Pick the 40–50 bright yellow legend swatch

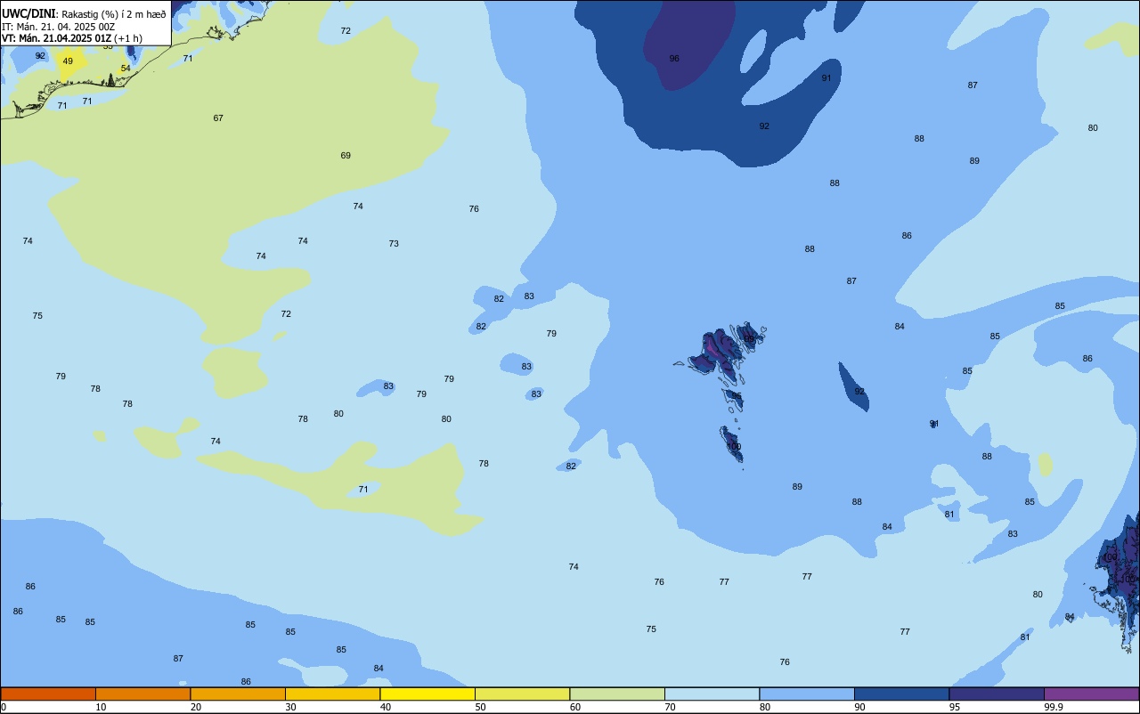[427, 694]
